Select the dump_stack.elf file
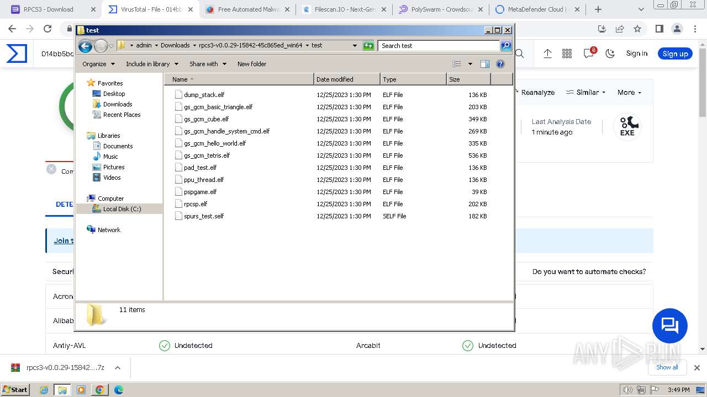This screenshot has width=707, height=397. [204, 95]
